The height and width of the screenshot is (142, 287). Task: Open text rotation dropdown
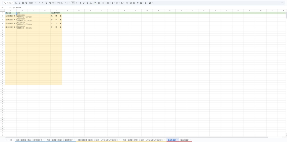coord(122,3)
